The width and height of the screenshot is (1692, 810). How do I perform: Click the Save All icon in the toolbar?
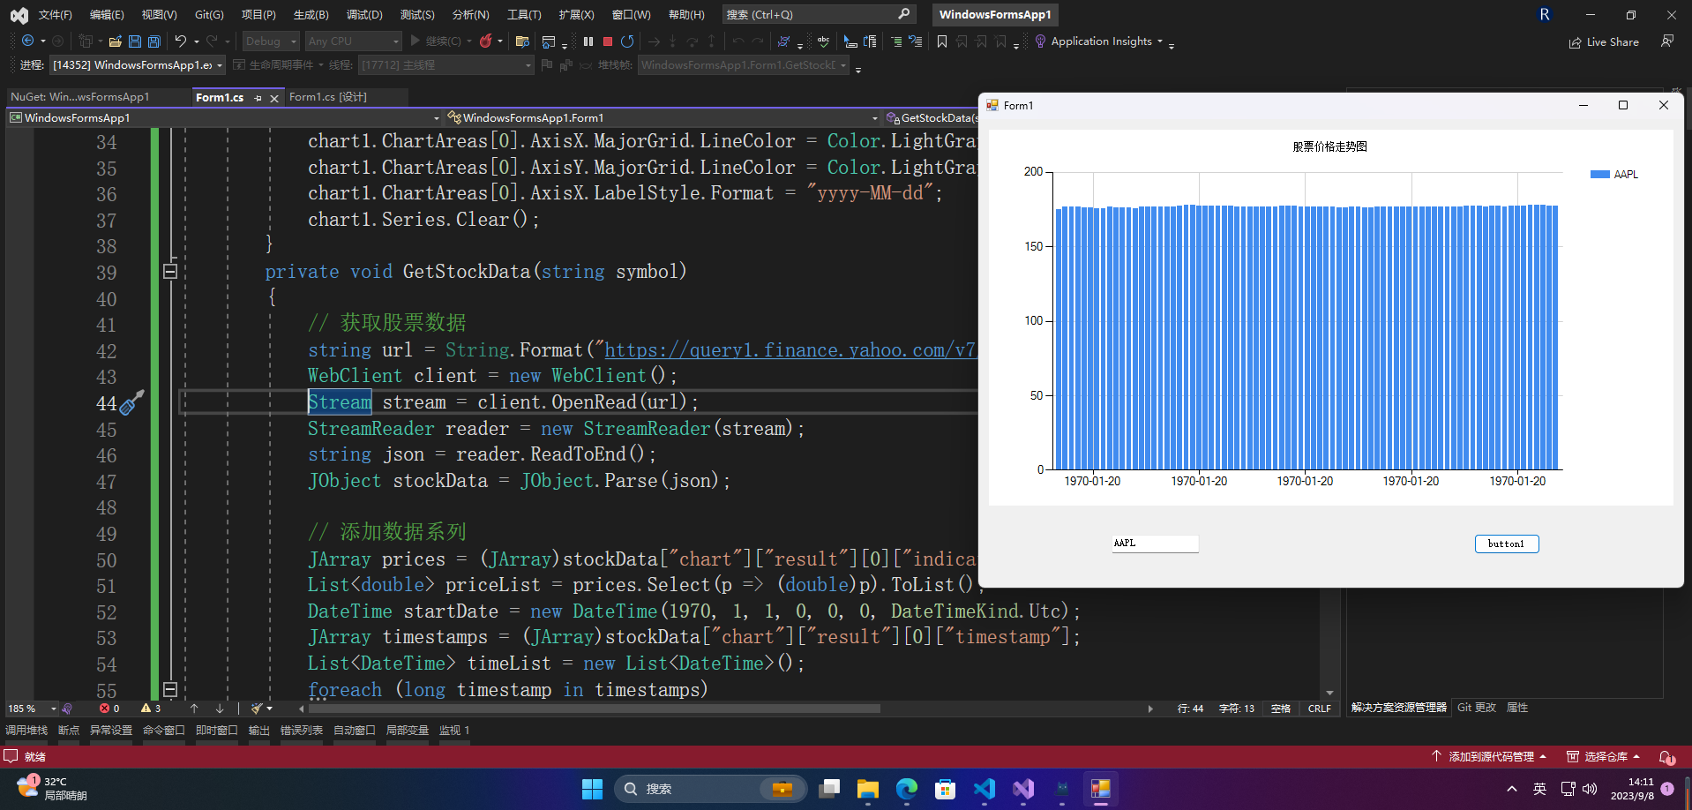[x=154, y=41]
